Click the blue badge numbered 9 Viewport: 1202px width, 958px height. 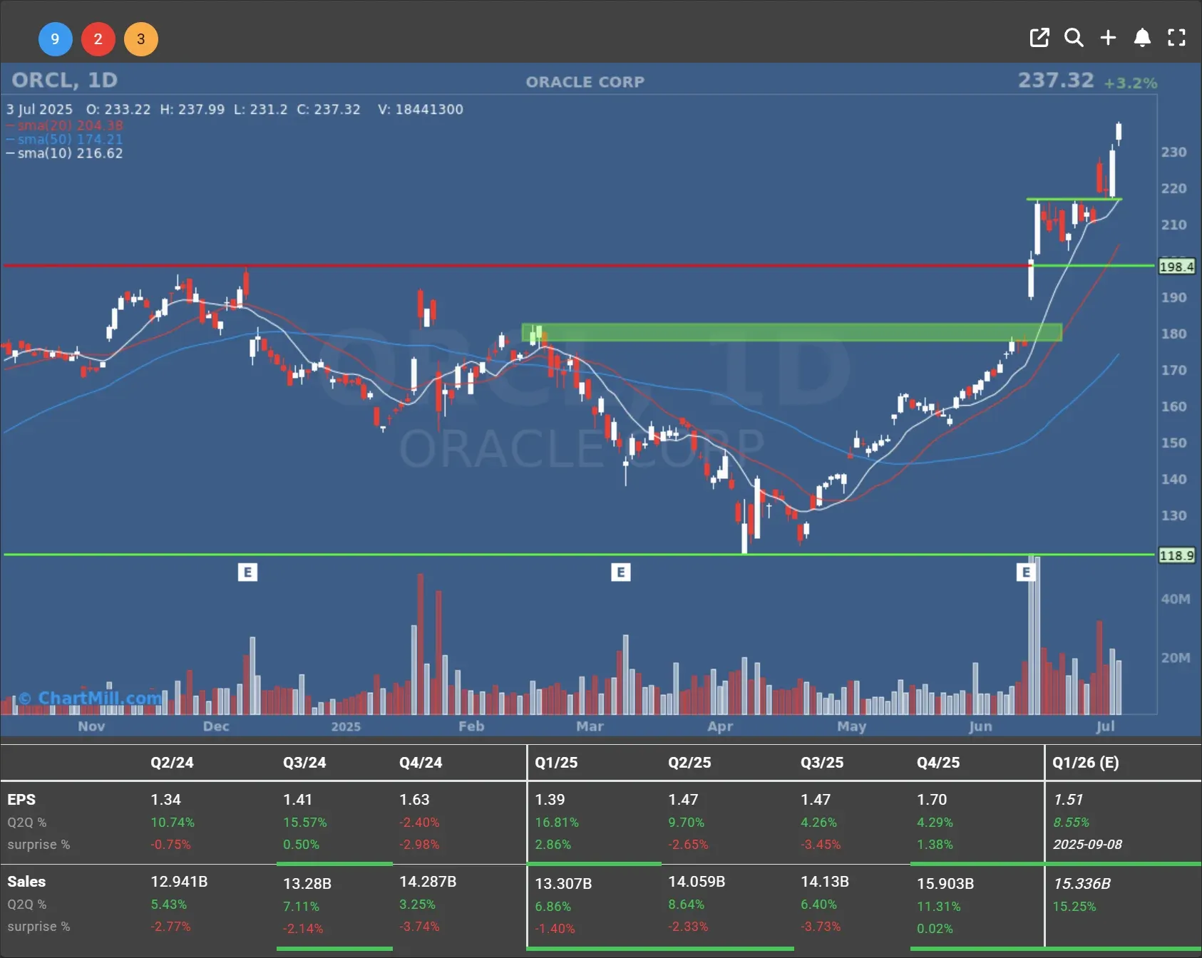pyautogui.click(x=55, y=39)
